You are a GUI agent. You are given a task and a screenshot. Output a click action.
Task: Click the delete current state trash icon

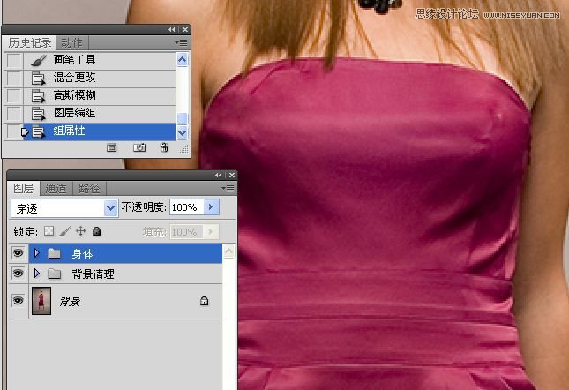click(164, 148)
